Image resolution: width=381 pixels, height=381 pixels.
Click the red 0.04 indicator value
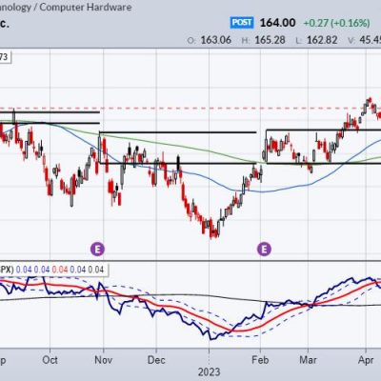pyautogui.click(x=60, y=270)
